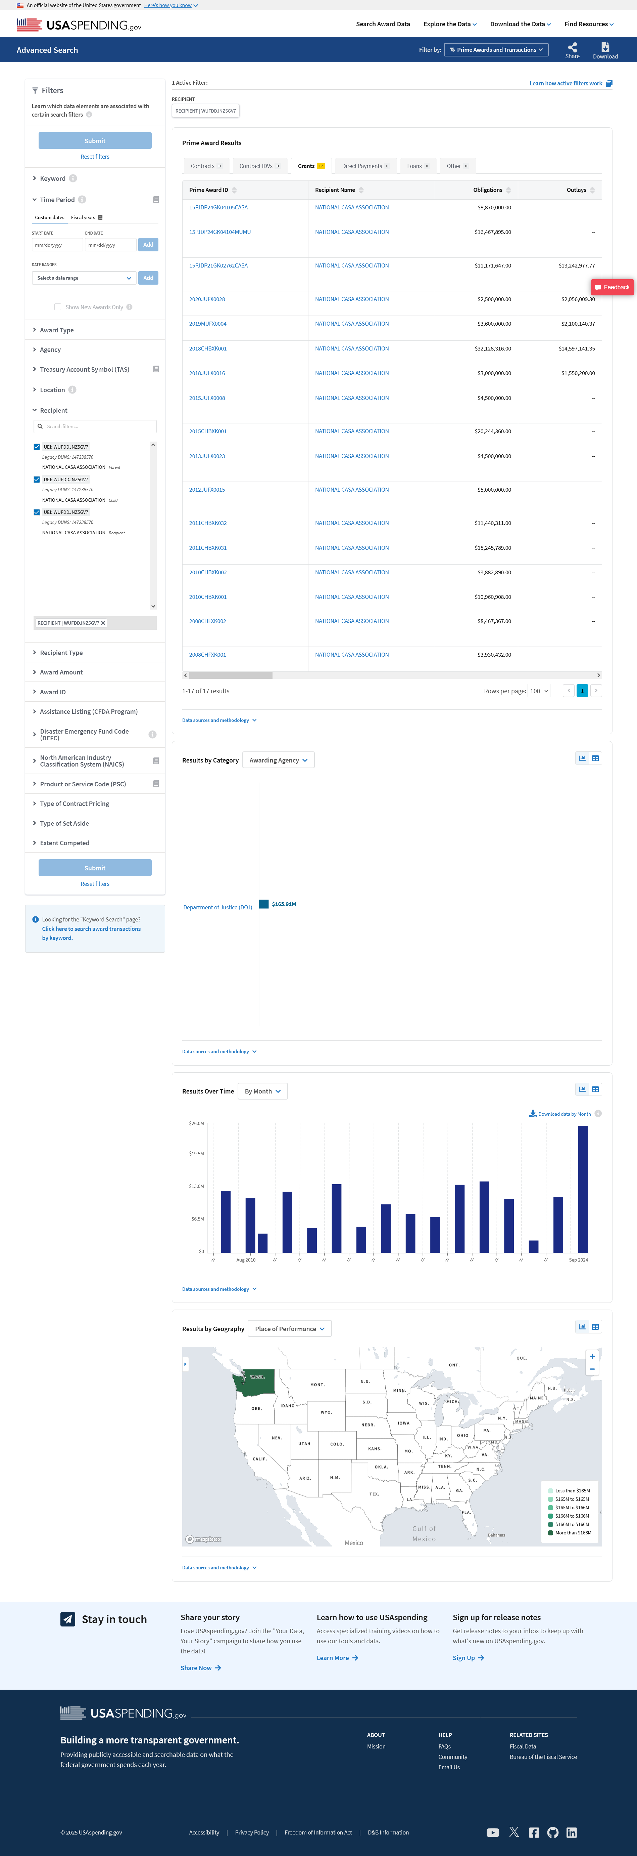This screenshot has width=637, height=1856.
Task: Uncheck the Child NATIONAL CASA ASSOCIATION checkbox
Action: tap(37, 479)
